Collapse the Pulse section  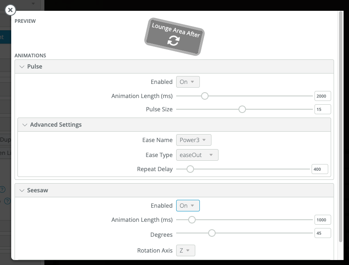coord(22,66)
